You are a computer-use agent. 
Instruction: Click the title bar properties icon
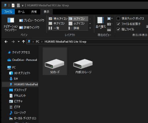click(x=13, y=5)
